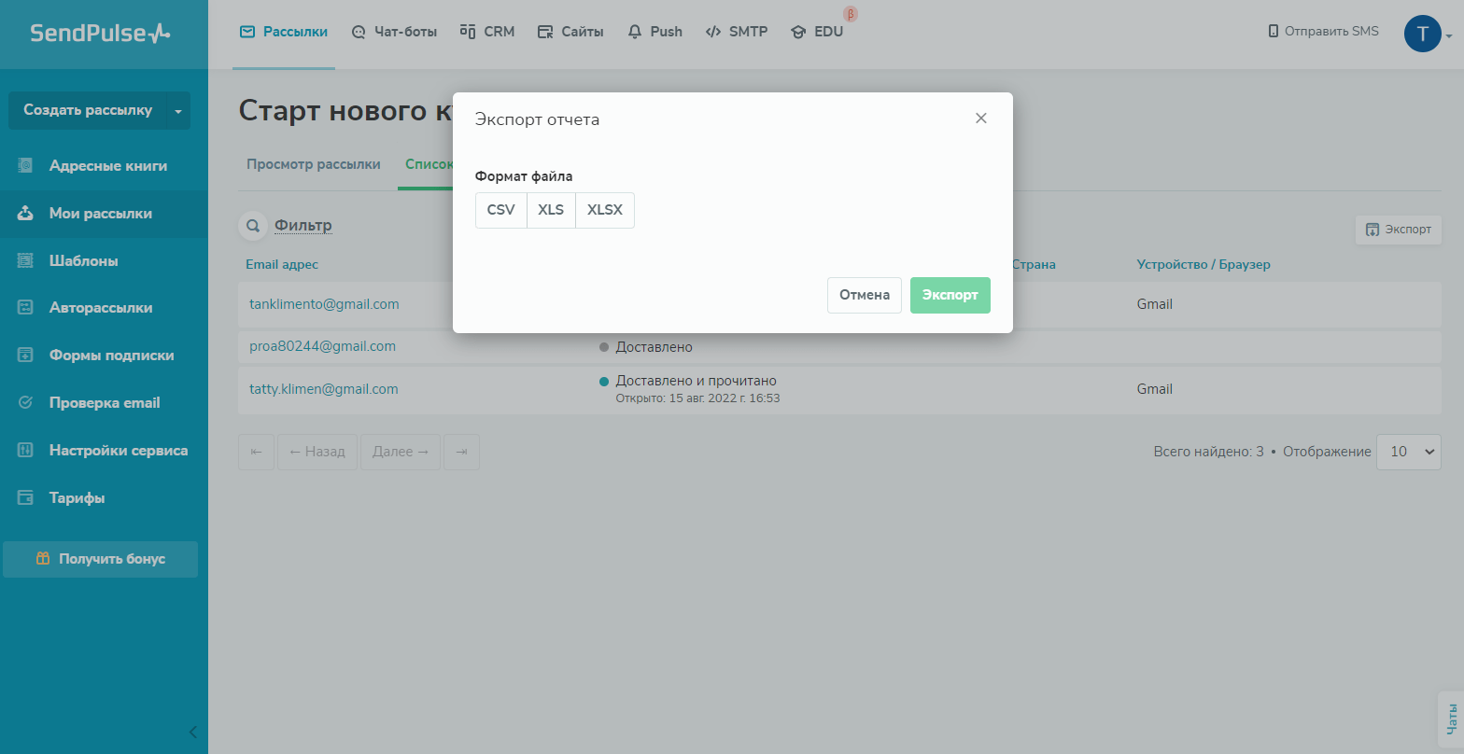
Task: Click the filter search magnifier icon
Action: [251, 226]
